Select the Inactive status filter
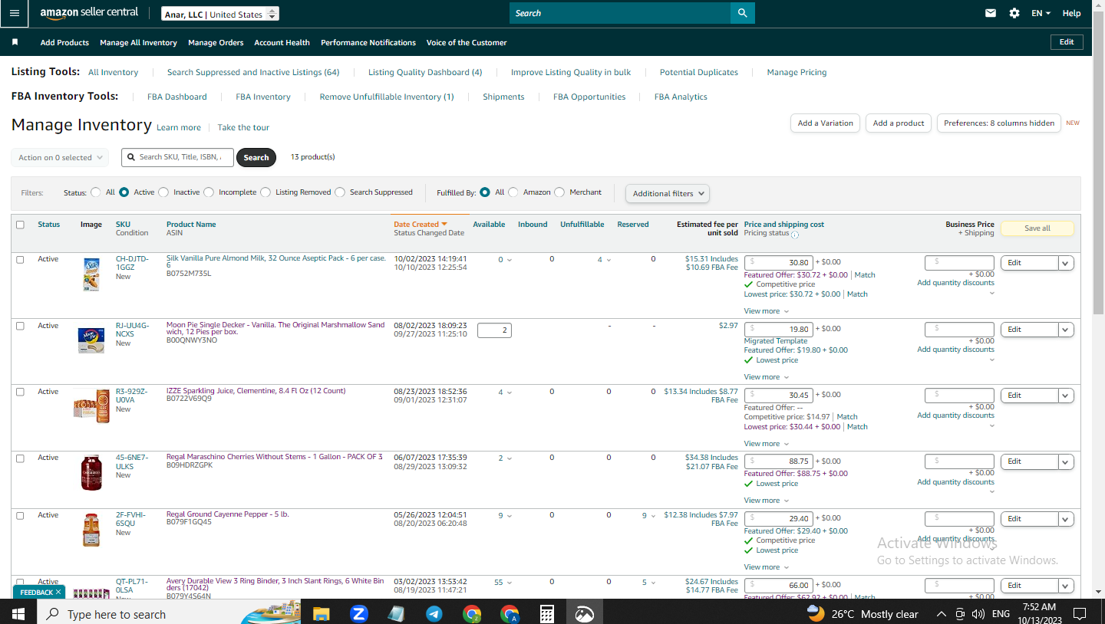 coord(163,192)
